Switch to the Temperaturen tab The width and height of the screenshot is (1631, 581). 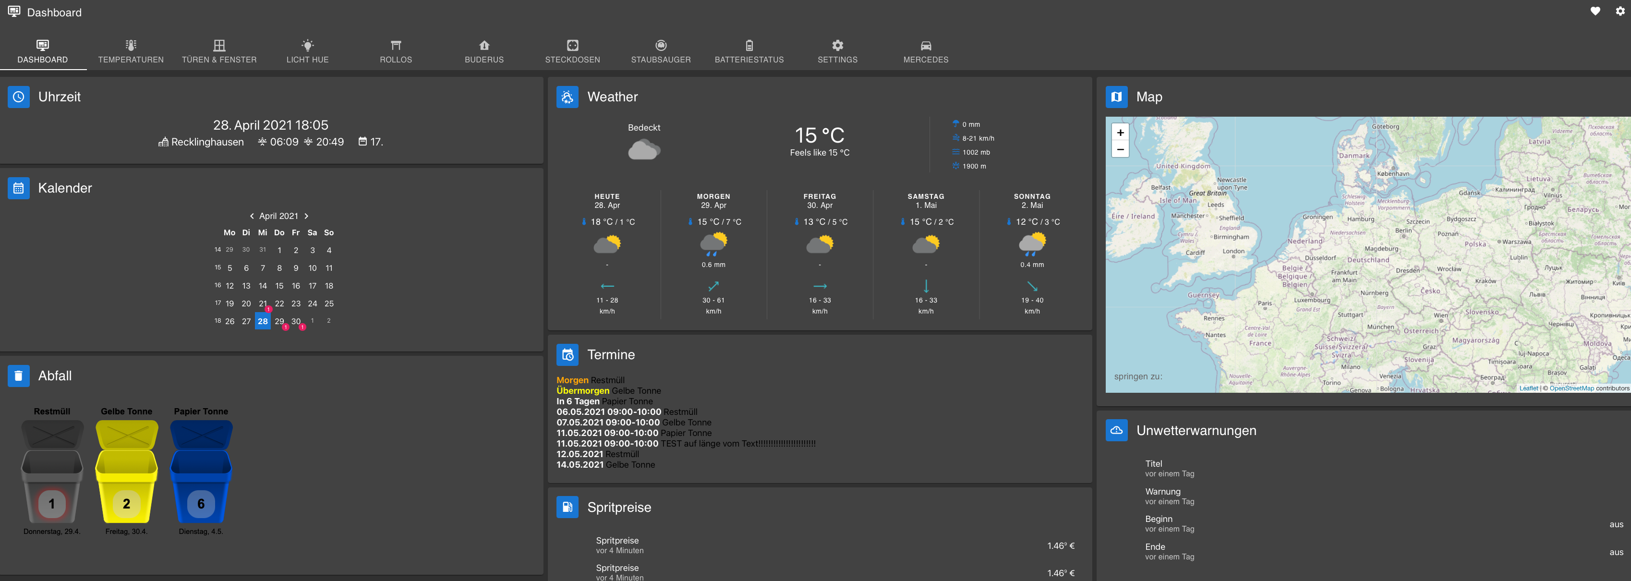coord(131,51)
